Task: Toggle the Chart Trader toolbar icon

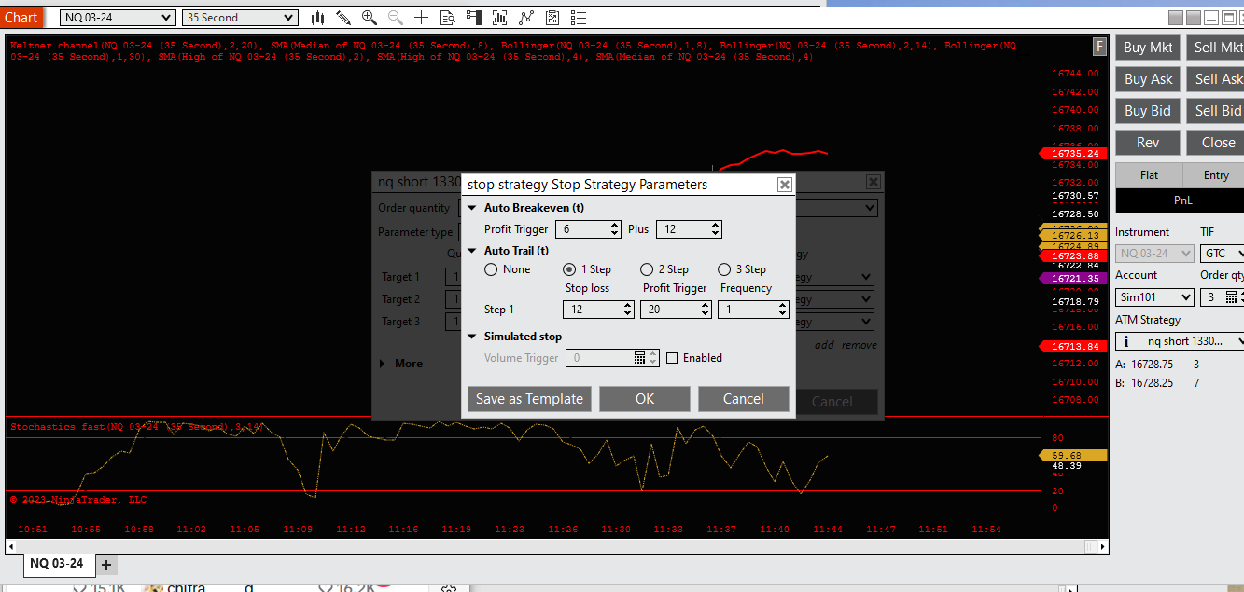Action: (474, 17)
